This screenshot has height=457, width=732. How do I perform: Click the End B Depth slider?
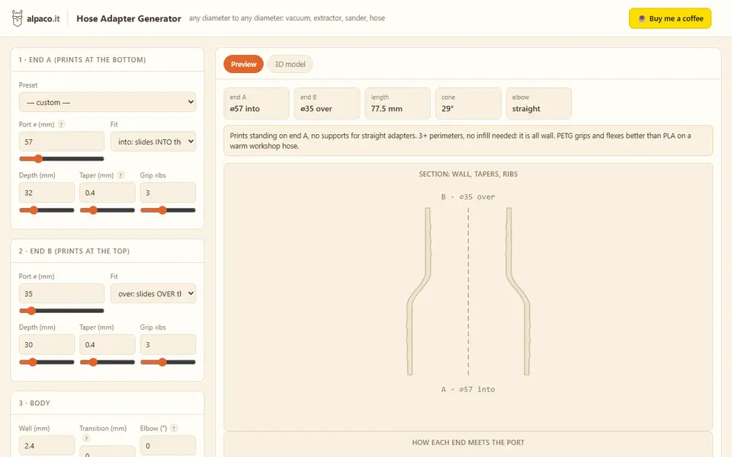47,362
